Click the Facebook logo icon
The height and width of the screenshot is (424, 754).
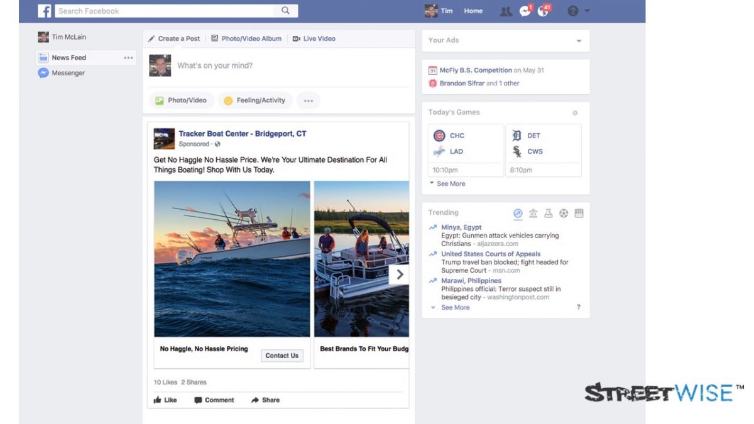tap(45, 11)
